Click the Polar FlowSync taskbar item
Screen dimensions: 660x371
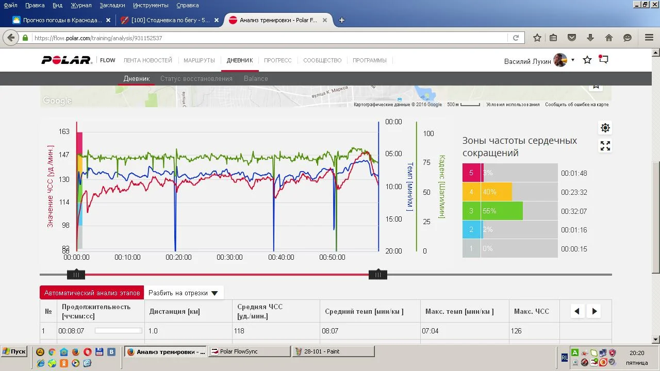pyautogui.click(x=250, y=351)
